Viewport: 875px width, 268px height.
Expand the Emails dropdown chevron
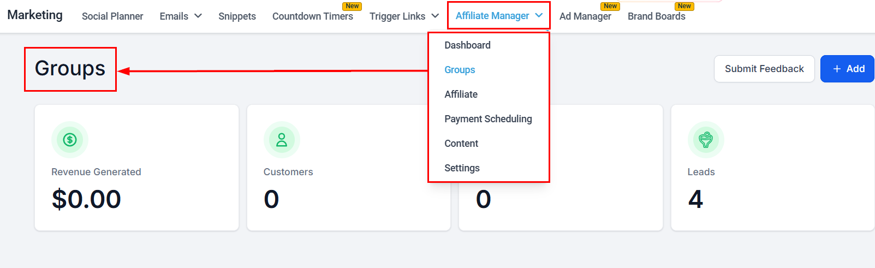click(198, 16)
